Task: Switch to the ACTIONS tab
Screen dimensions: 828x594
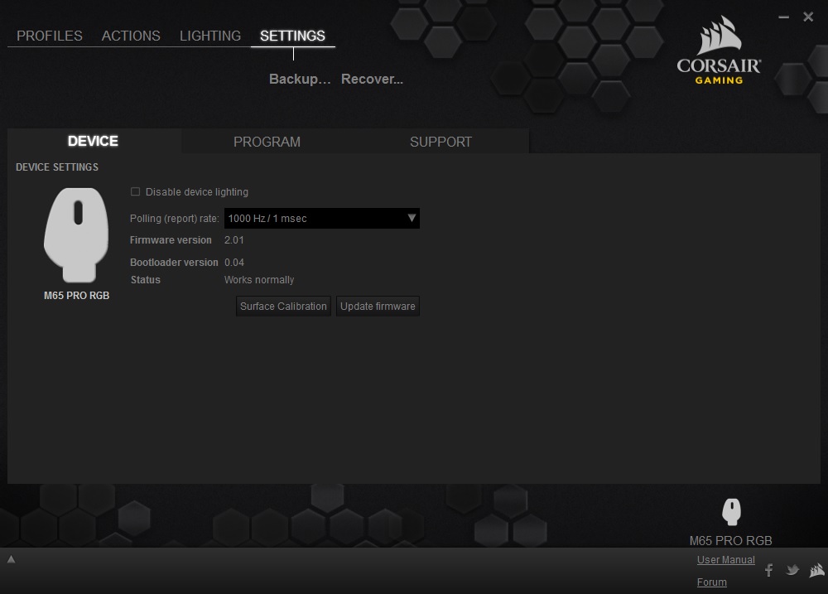Action: [x=131, y=36]
